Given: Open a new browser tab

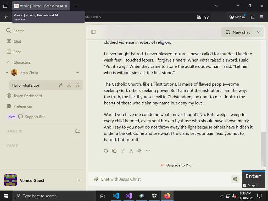Looking at the screenshot, I should [76, 6].
